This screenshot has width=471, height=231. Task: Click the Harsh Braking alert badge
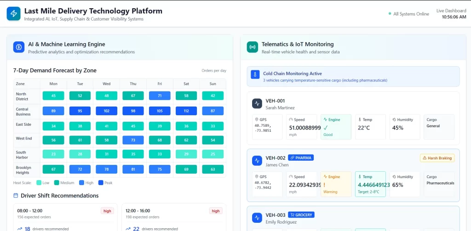coord(437,158)
